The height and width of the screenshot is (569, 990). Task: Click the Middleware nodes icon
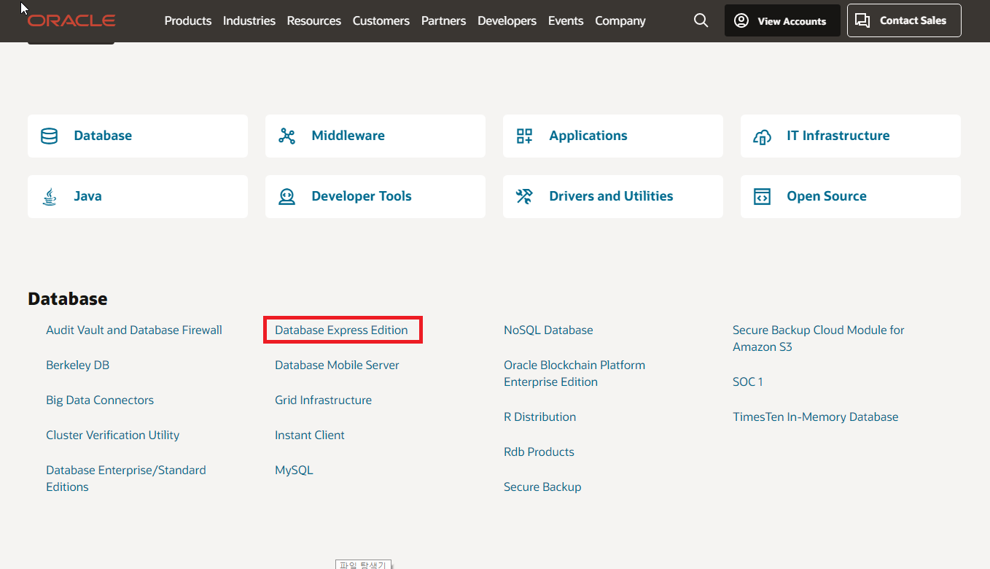(287, 136)
